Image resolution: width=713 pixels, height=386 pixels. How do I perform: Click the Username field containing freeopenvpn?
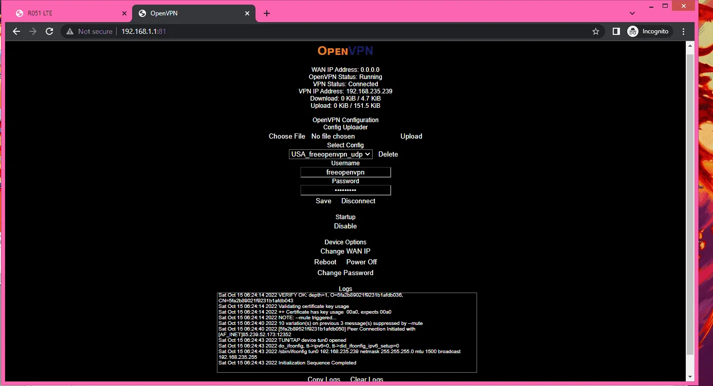(x=345, y=172)
